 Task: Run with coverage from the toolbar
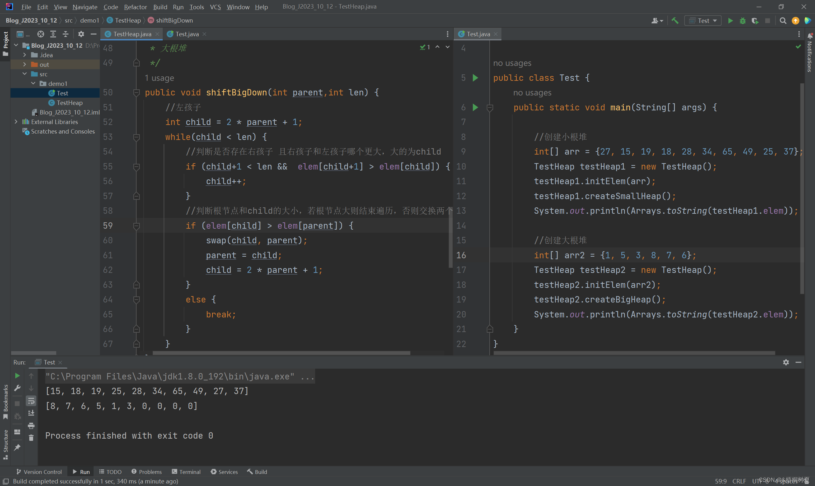pos(755,21)
